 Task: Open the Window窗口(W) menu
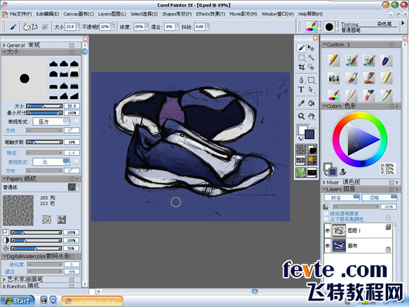(278, 14)
